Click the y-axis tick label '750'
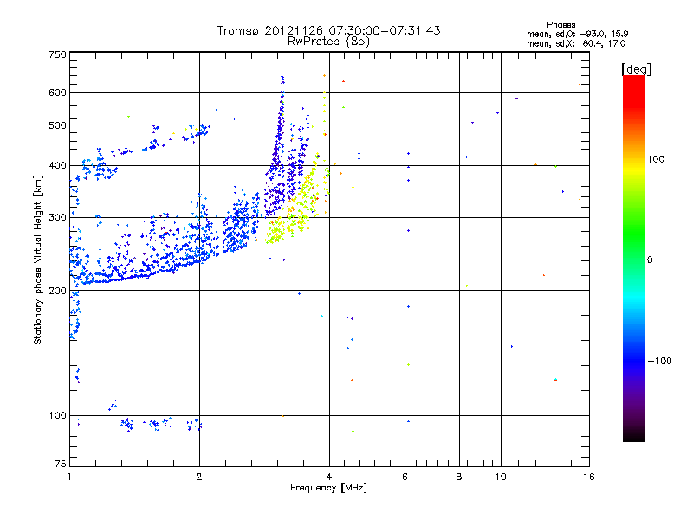The height and width of the screenshot is (519, 693). [57, 54]
